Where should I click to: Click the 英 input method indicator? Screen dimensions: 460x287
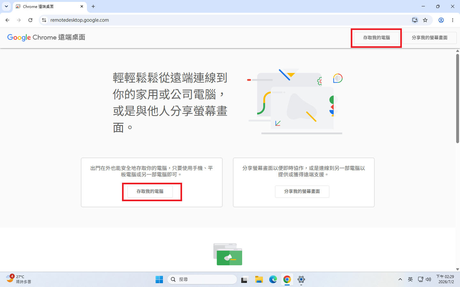[x=410, y=279]
